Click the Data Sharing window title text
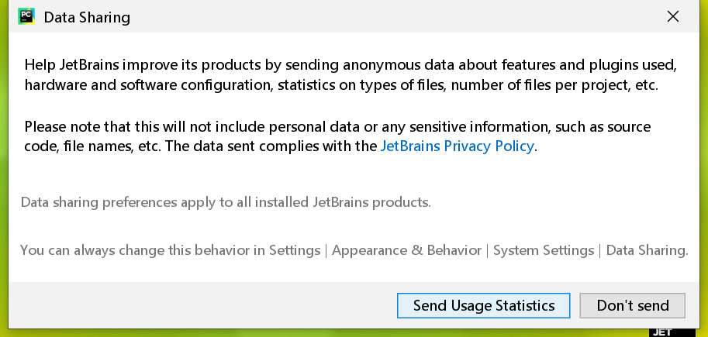Screen dimensions: 708x337 coord(87,17)
